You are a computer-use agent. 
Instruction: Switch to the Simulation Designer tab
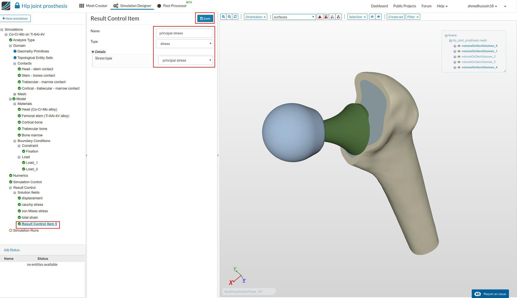coord(132,6)
